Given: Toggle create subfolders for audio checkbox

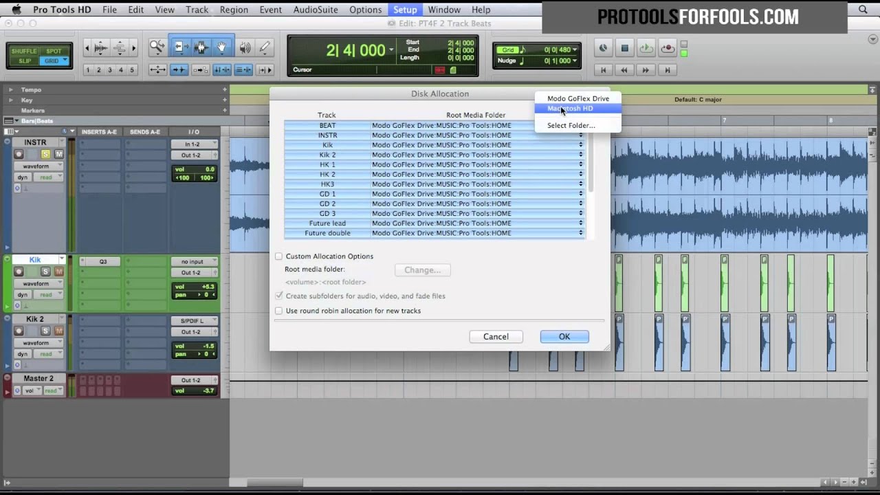Looking at the screenshot, I should coord(278,296).
